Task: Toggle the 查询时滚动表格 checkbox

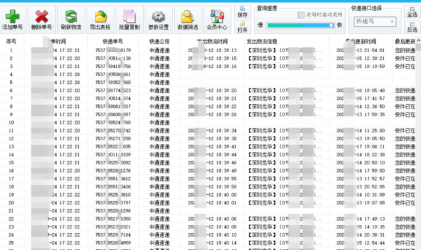Action: (x=301, y=15)
